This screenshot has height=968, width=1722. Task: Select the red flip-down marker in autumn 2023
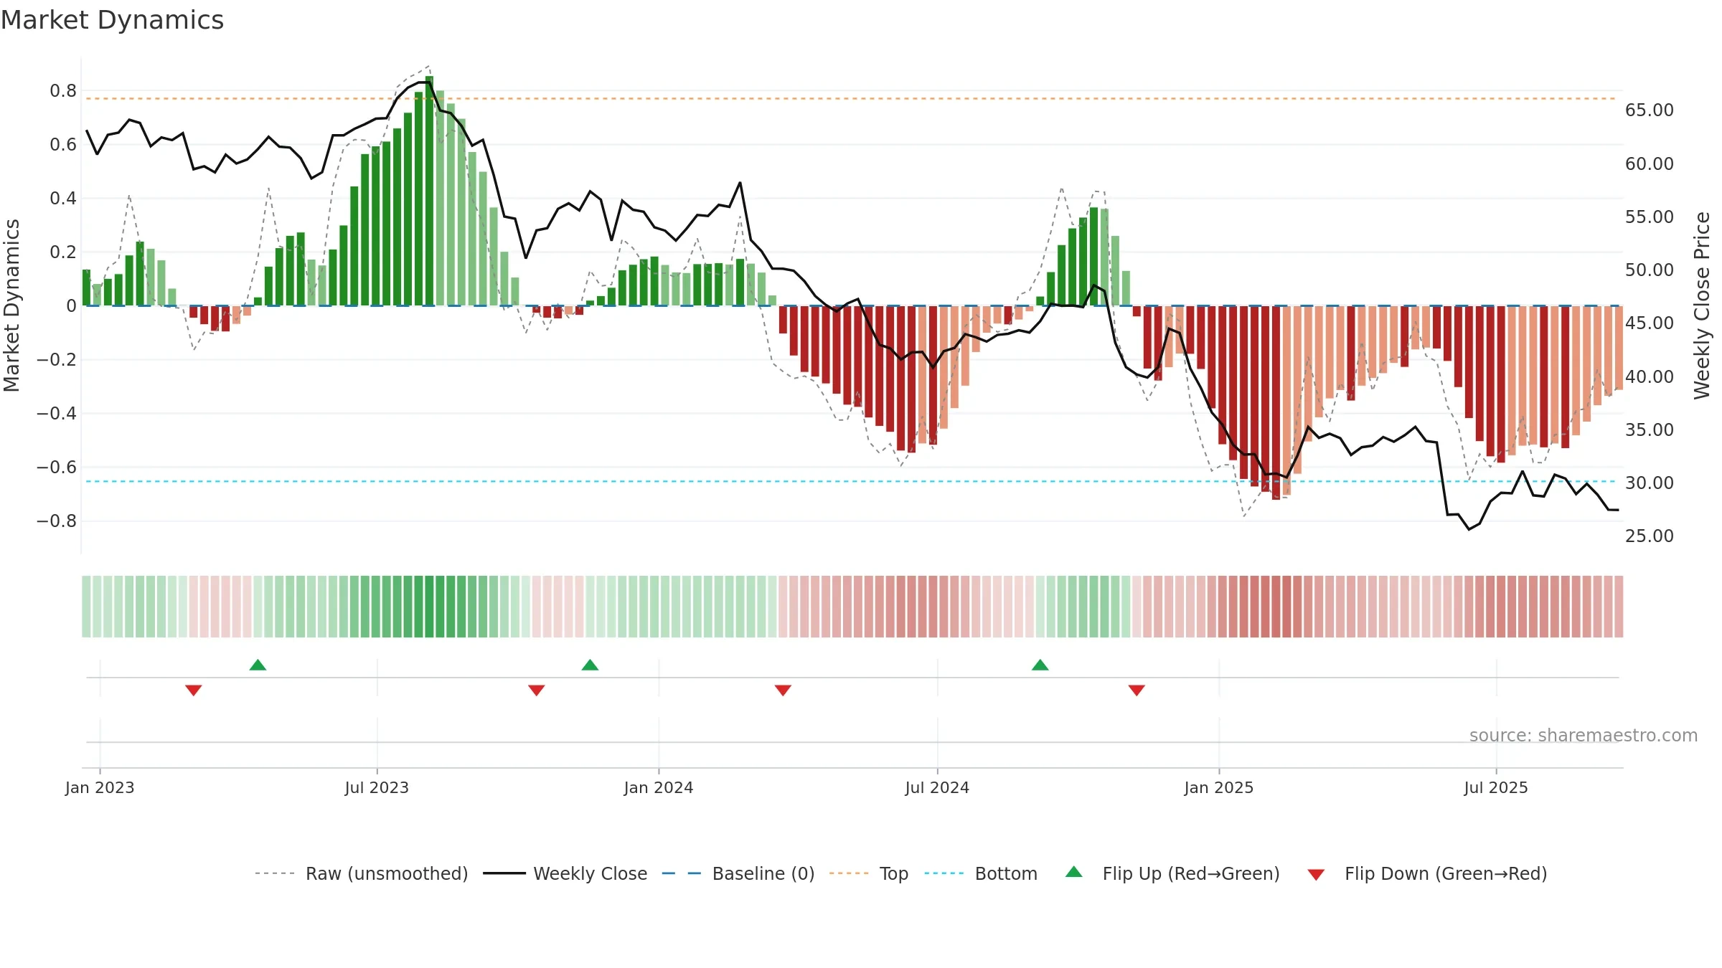click(537, 690)
